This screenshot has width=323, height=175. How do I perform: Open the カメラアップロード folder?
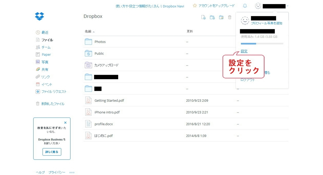107,65
